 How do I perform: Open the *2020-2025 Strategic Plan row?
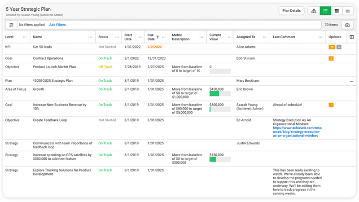pyautogui.click(x=53, y=81)
